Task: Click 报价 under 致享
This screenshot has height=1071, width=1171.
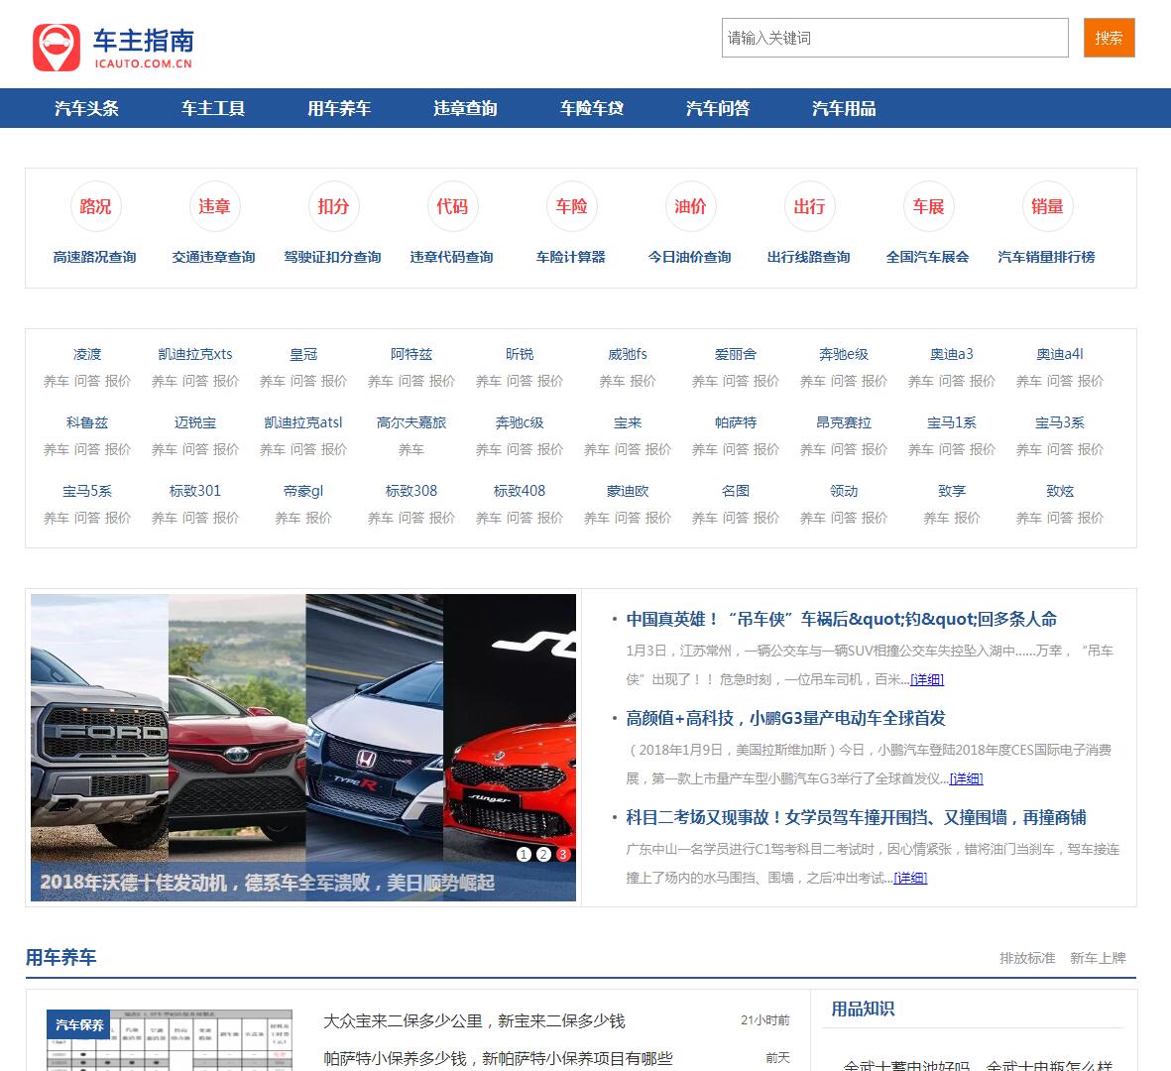Action: [x=967, y=518]
